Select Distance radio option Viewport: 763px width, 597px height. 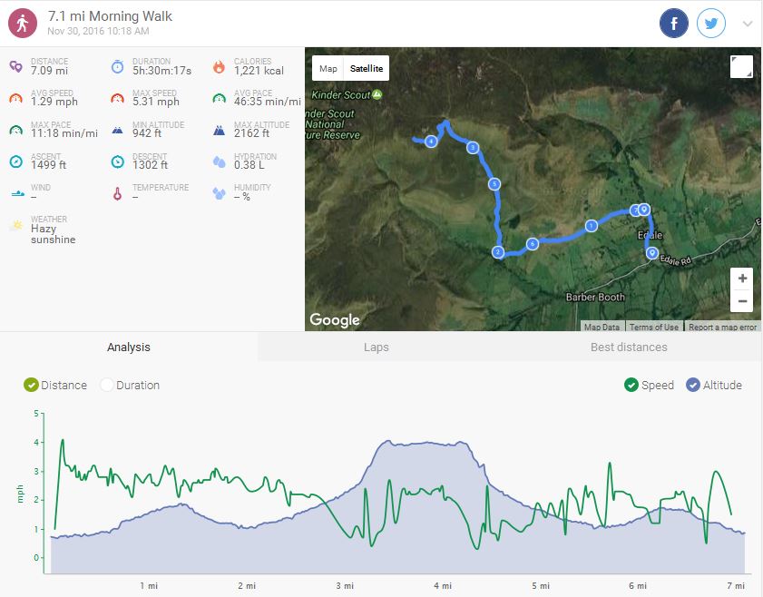coord(32,385)
